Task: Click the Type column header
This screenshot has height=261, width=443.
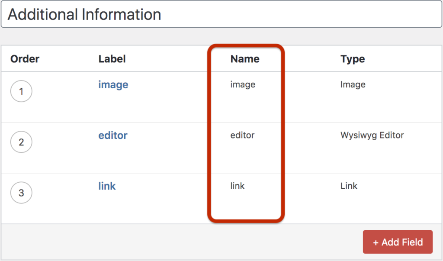Action: [353, 59]
